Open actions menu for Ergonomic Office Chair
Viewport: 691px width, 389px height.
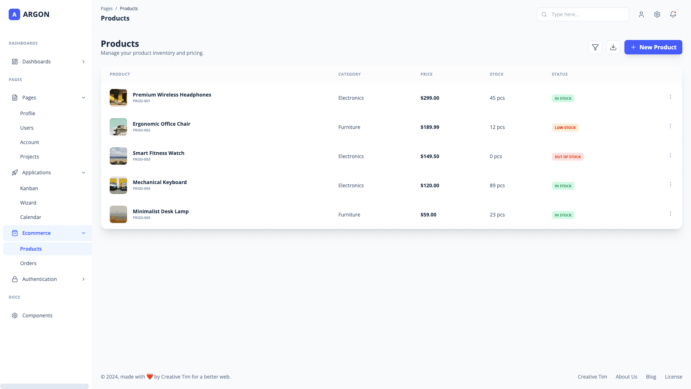pyautogui.click(x=670, y=126)
